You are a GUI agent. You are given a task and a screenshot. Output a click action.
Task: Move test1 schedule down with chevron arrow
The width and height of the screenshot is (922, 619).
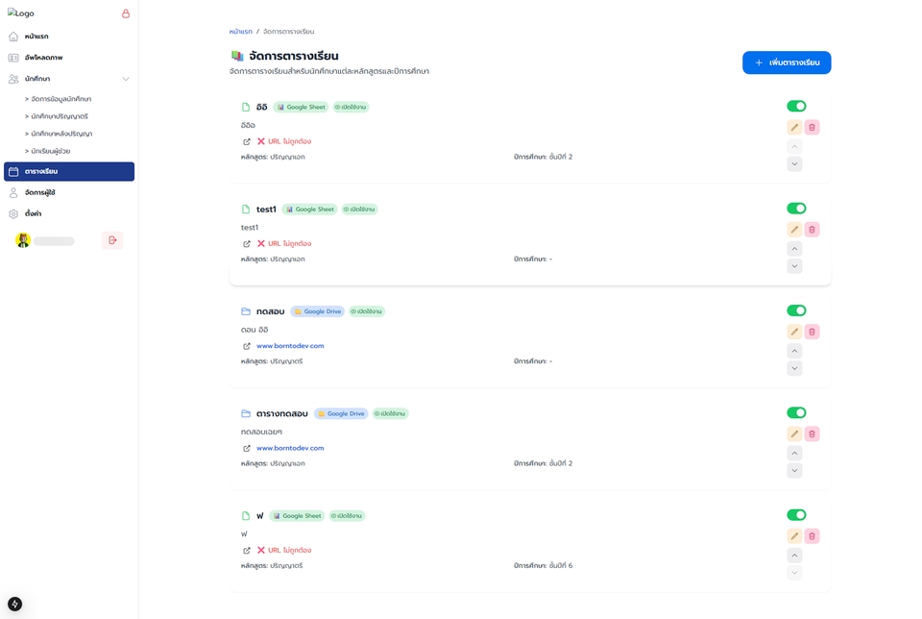coord(794,266)
